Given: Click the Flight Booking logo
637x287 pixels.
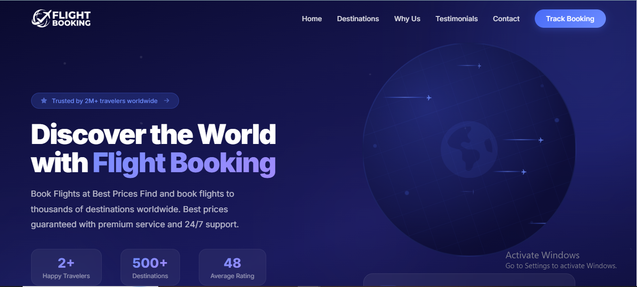Looking at the screenshot, I should [x=61, y=18].
